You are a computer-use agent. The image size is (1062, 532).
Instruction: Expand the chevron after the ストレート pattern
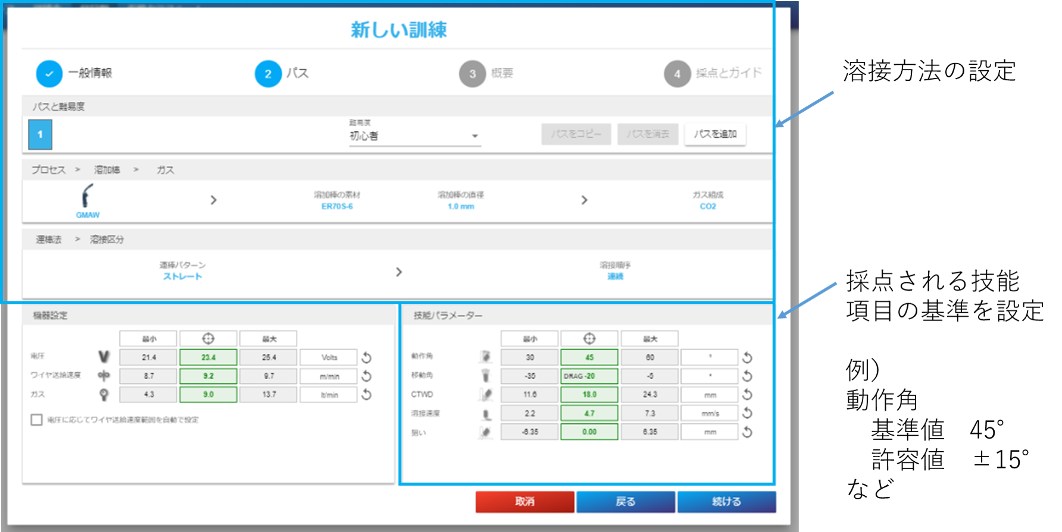[399, 272]
